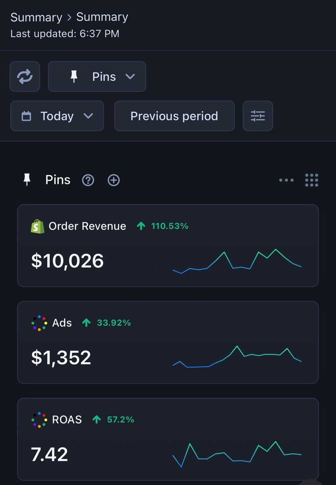The height and width of the screenshot is (485, 336).
Task: Click the Previous period comparison button
Action: tap(174, 116)
